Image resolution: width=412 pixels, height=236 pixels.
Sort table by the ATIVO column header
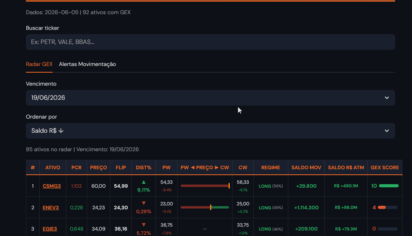coord(53,167)
